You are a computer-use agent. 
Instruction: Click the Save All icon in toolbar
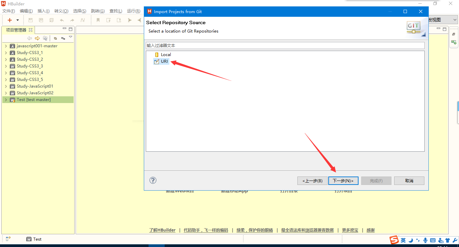[x=51, y=20]
